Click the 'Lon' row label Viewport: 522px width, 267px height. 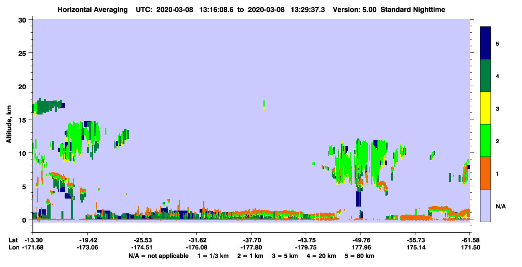[x=14, y=248]
